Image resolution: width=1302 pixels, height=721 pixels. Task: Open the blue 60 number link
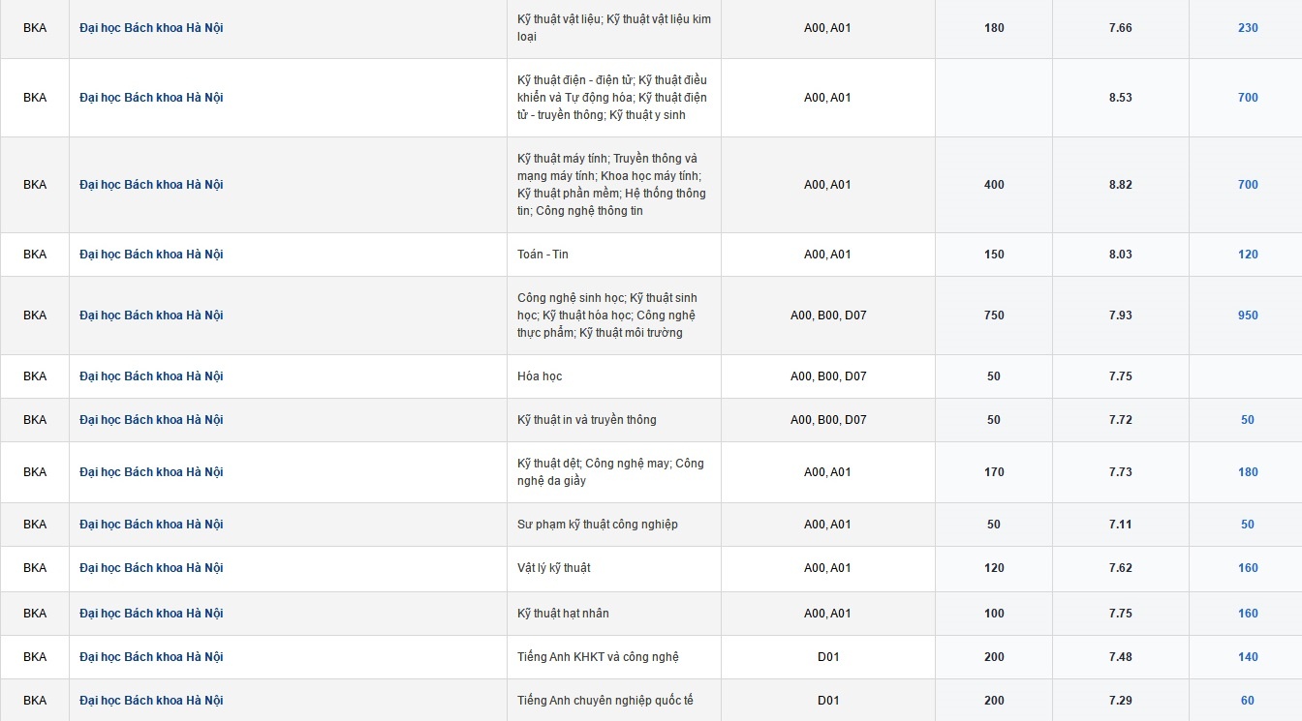pos(1248,701)
